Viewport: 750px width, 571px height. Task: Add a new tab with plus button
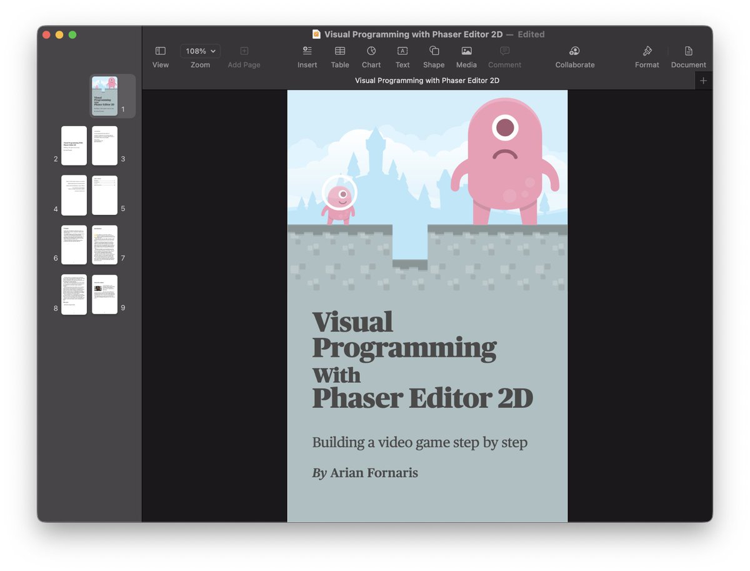pyautogui.click(x=703, y=81)
